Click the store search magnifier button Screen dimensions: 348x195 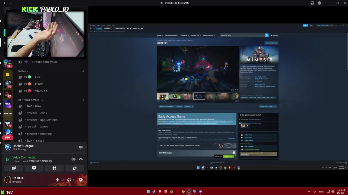coord(267,35)
